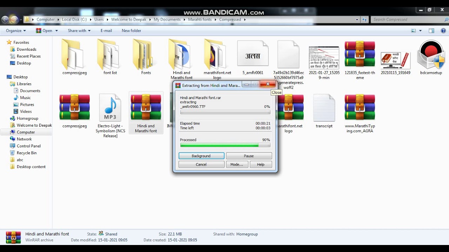Select the 20210115_191649 image file

395,60
